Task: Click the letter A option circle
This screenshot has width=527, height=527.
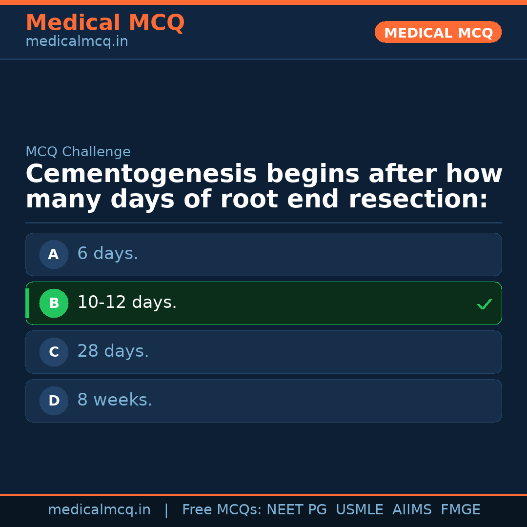Action: (54, 254)
